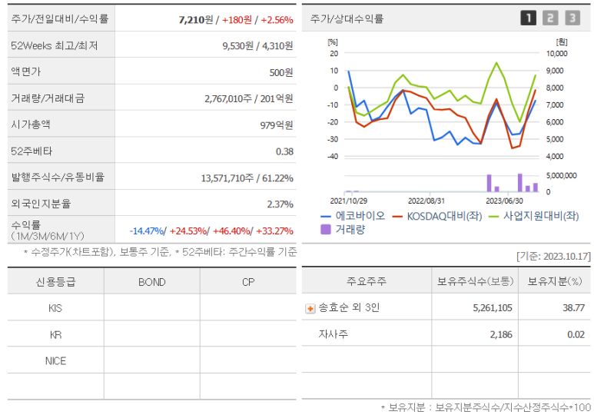The height and width of the screenshot is (418, 594).
Task: Click the red KOSDAQ대비(좌) legend marker
Action: click(x=397, y=217)
